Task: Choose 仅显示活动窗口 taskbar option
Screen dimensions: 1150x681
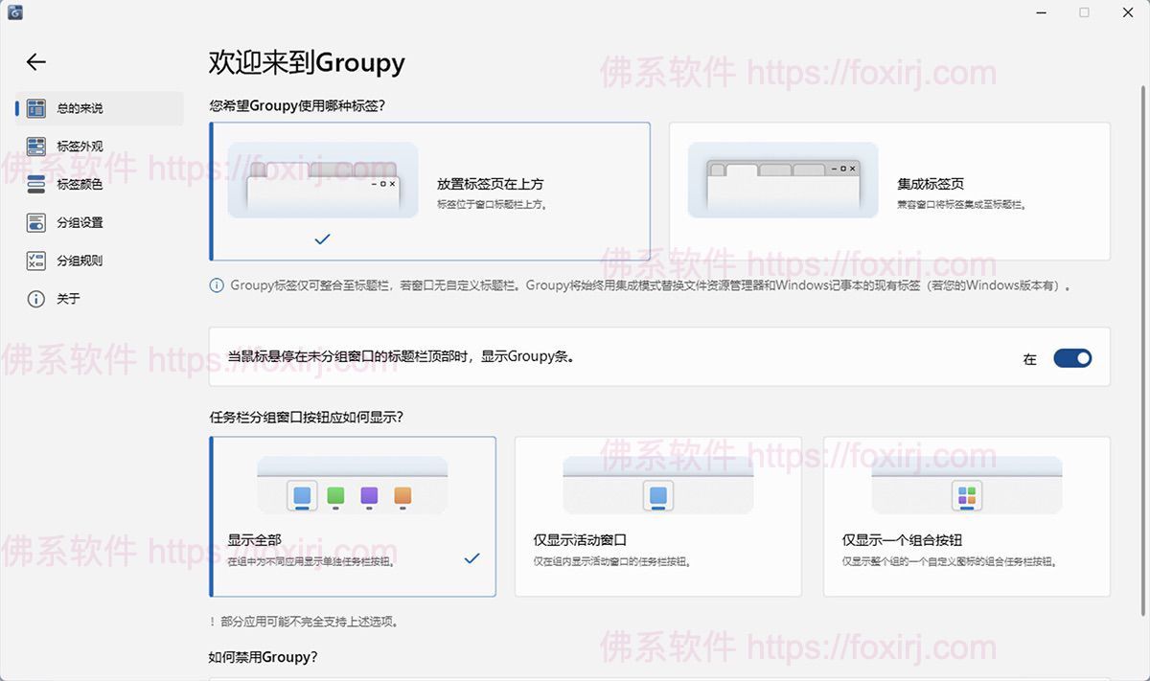Action: [657, 517]
